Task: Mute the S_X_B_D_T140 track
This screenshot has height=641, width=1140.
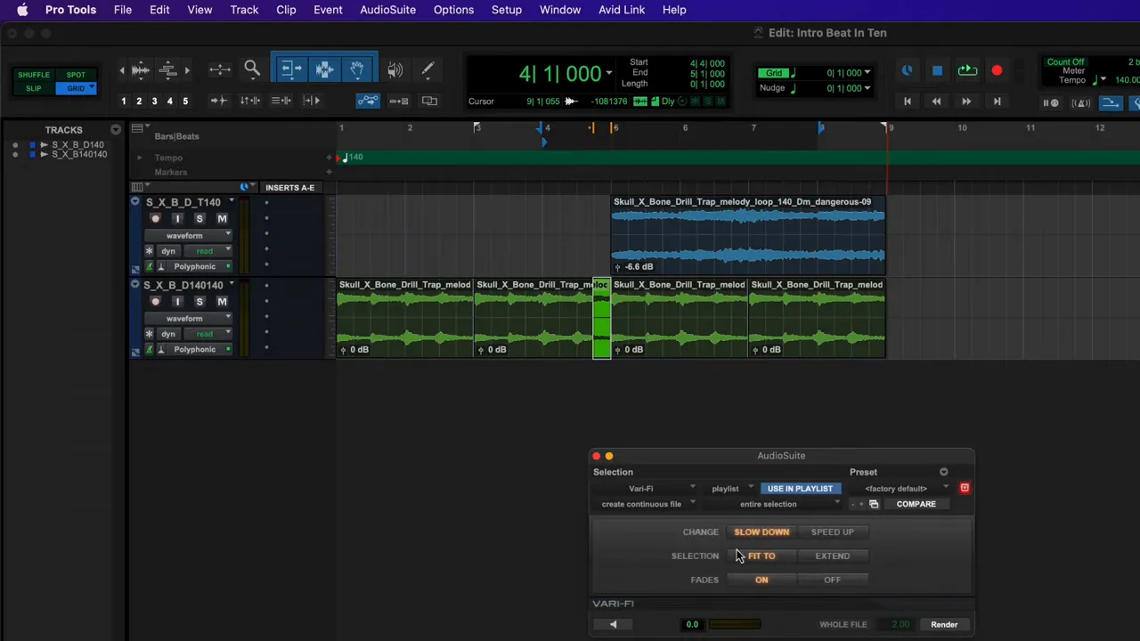Action: click(x=222, y=218)
